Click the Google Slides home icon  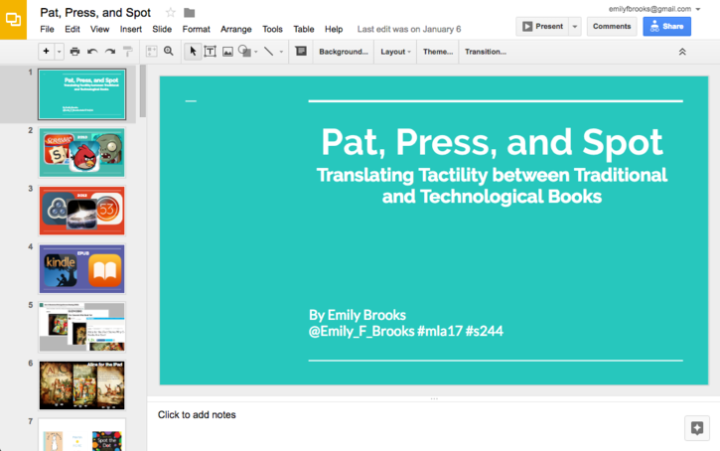13,19
